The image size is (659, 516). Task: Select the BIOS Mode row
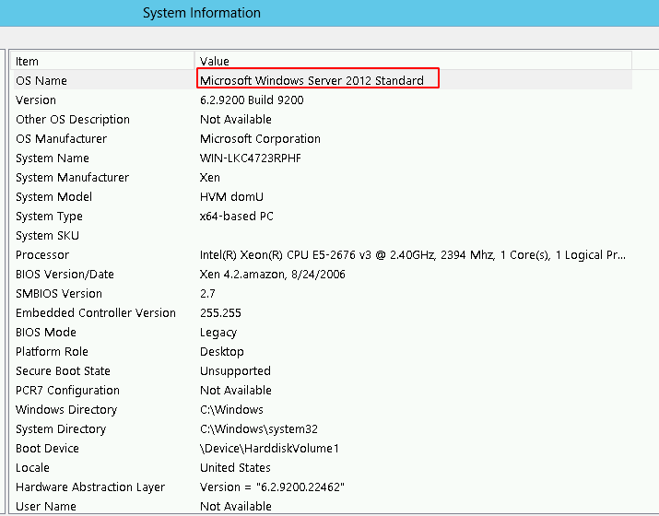click(46, 333)
